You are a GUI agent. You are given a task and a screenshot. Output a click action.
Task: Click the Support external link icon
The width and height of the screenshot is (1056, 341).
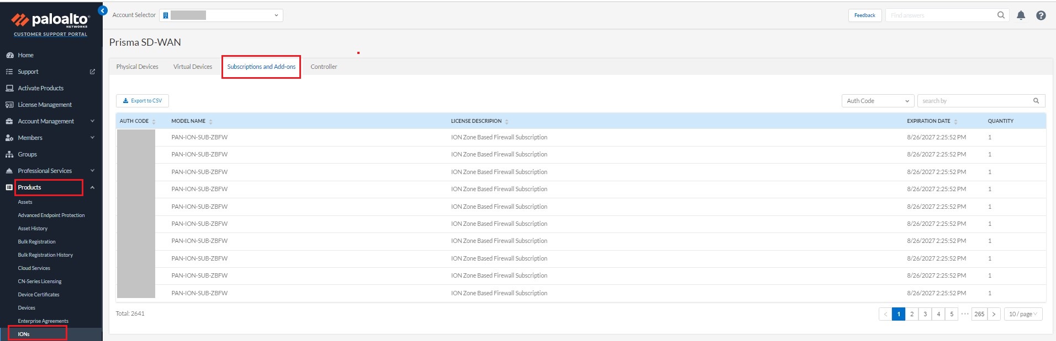click(92, 72)
